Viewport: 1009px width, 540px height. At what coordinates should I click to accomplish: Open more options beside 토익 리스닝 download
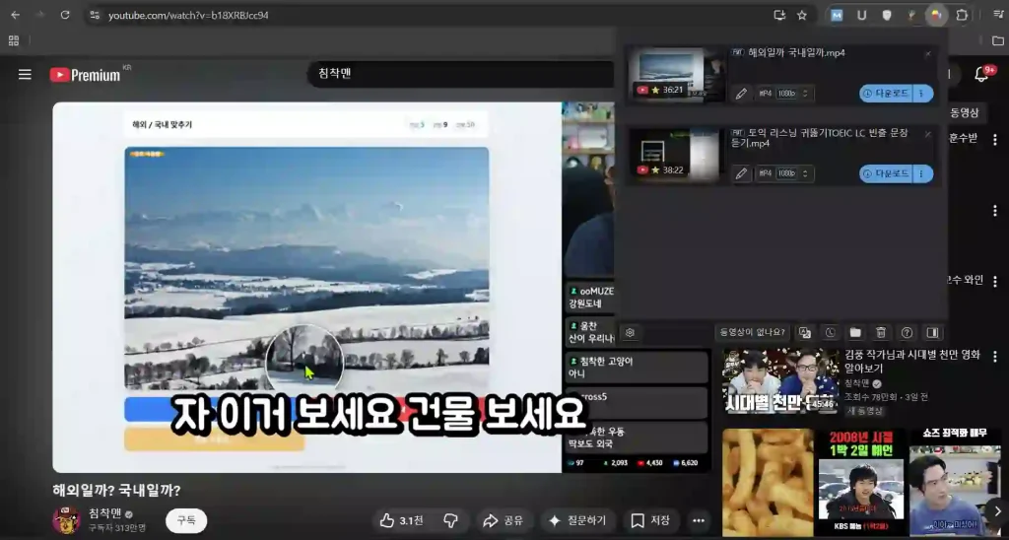[922, 173]
